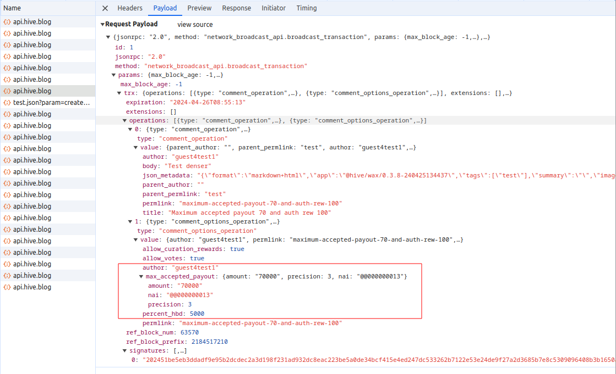Open the Response tab
Image resolution: width=616 pixels, height=374 pixels.
click(236, 8)
